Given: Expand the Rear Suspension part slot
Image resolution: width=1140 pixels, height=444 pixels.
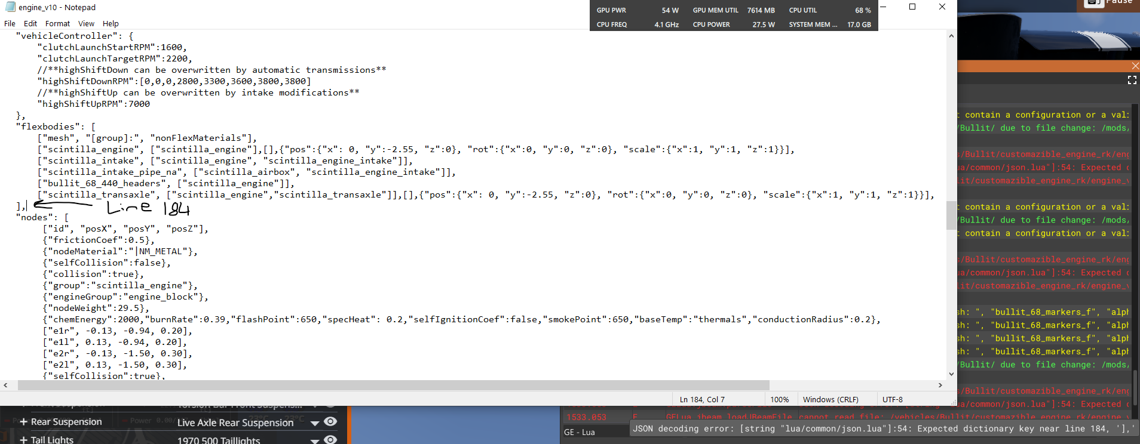Looking at the screenshot, I should click(x=23, y=422).
